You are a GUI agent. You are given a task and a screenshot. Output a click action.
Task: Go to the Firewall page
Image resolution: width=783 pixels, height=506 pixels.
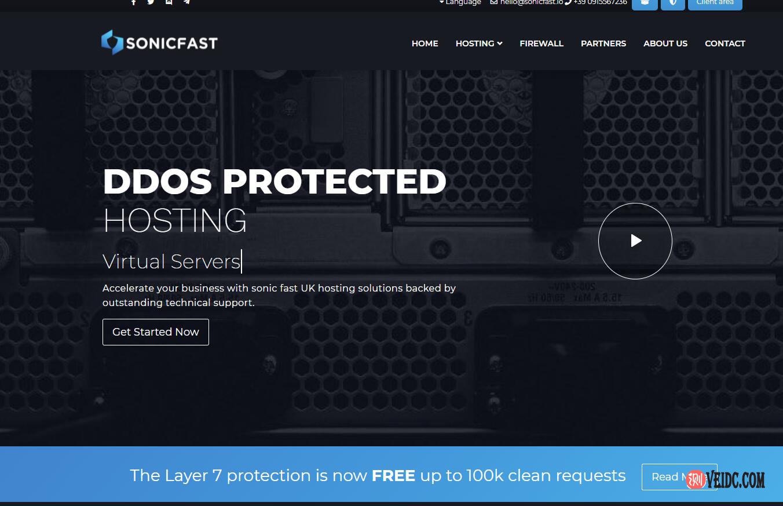coord(541,43)
